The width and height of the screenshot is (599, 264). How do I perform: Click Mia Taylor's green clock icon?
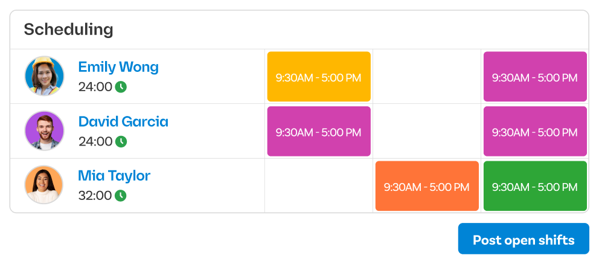pos(121,196)
